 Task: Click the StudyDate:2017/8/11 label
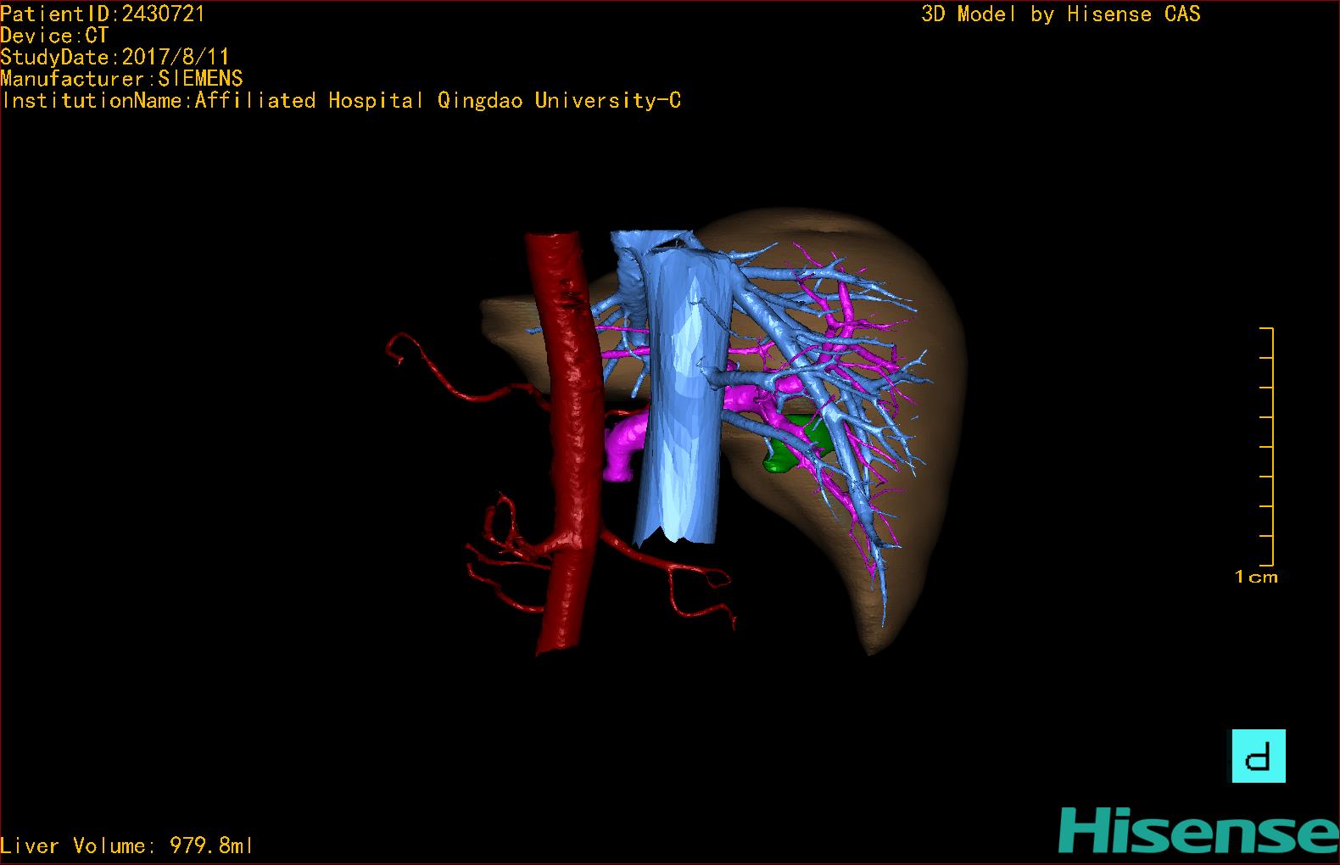coord(114,58)
